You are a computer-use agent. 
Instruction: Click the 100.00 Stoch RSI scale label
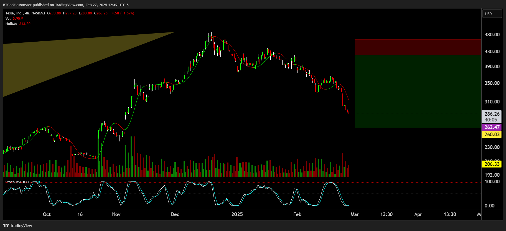pyautogui.click(x=492, y=182)
